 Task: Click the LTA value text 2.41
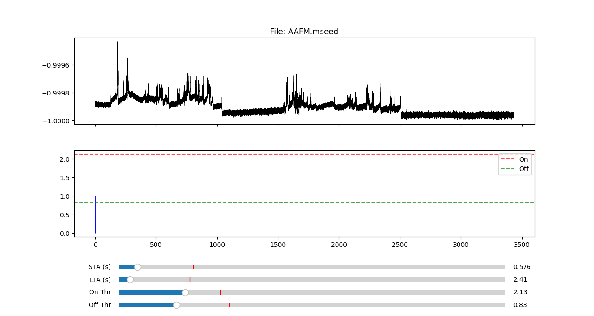click(520, 279)
